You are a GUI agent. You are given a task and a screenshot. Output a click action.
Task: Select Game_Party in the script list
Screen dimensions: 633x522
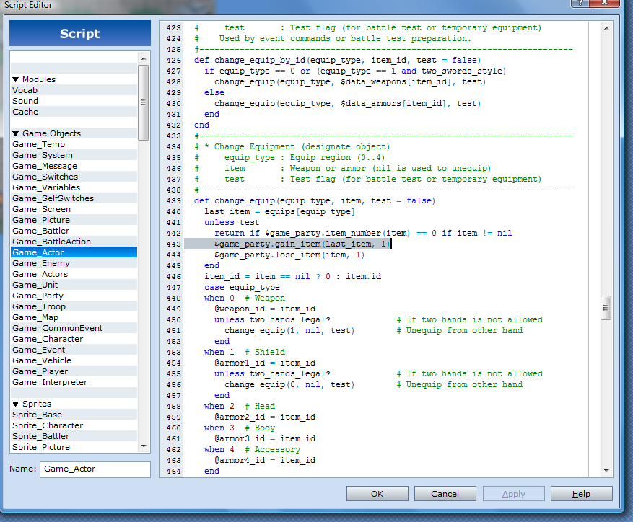click(x=38, y=296)
